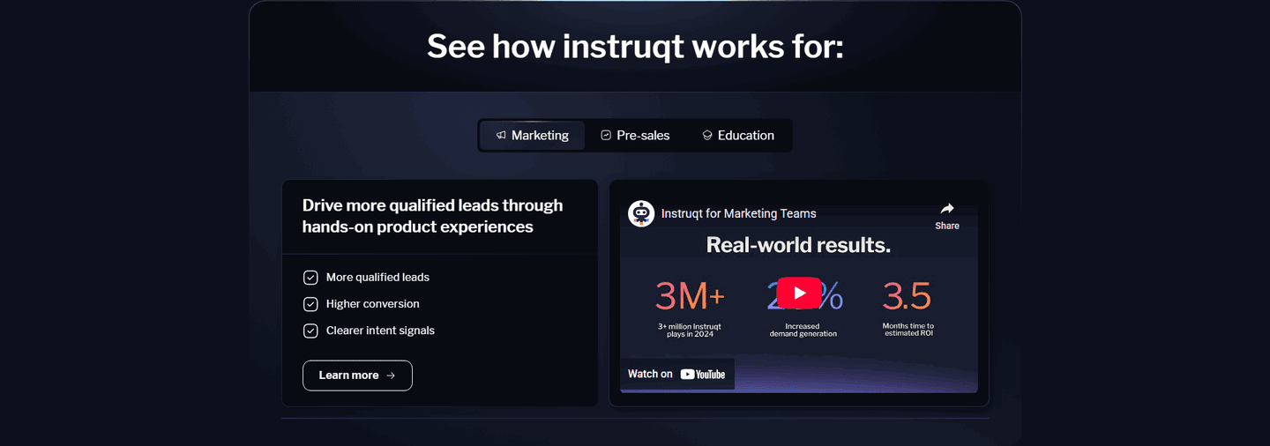The height and width of the screenshot is (446, 1270).
Task: Play the Instruqt for Marketing Teams video
Action: (799, 294)
